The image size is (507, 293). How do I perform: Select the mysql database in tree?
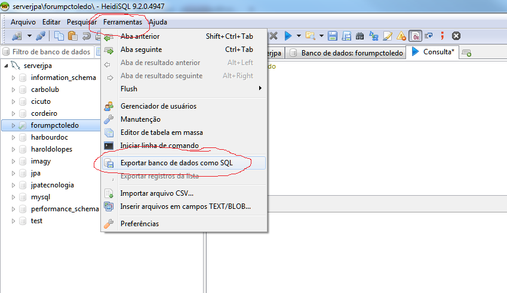click(41, 197)
